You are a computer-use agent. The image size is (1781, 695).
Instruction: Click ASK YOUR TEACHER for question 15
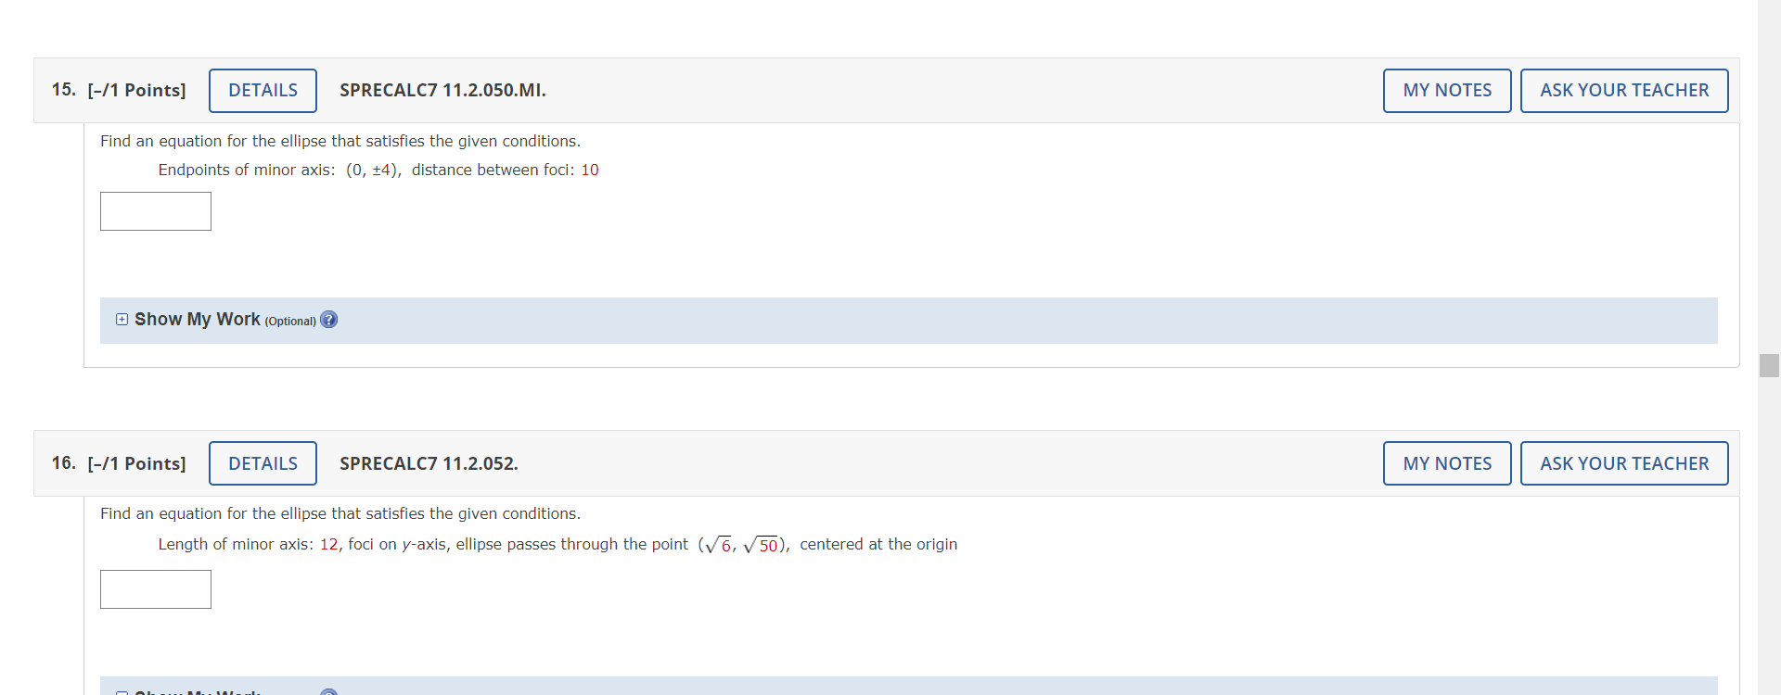pos(1624,90)
